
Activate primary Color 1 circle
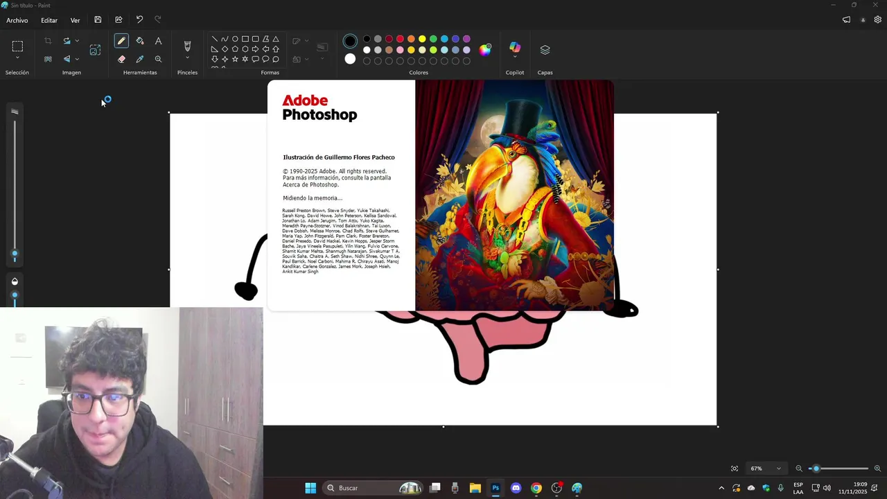[x=350, y=42]
